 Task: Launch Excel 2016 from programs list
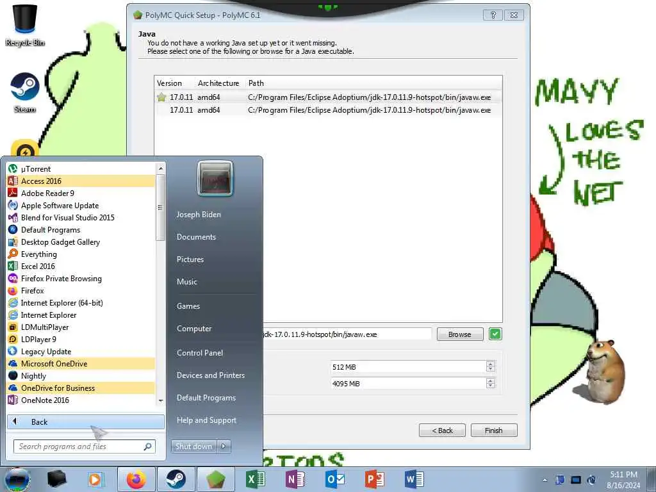point(81,266)
